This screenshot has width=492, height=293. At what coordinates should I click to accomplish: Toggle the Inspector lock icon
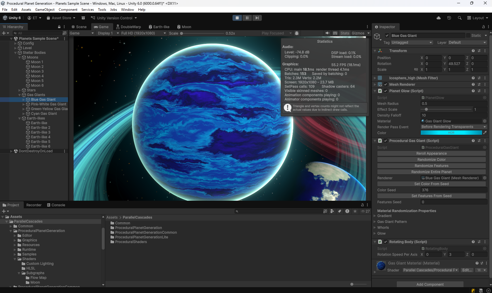(x=483, y=27)
